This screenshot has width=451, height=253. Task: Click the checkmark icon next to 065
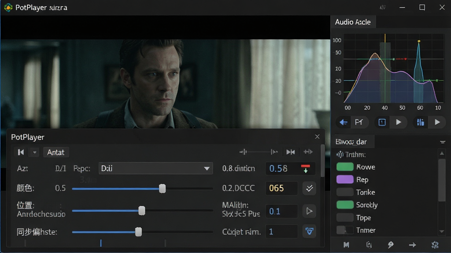[x=309, y=188]
